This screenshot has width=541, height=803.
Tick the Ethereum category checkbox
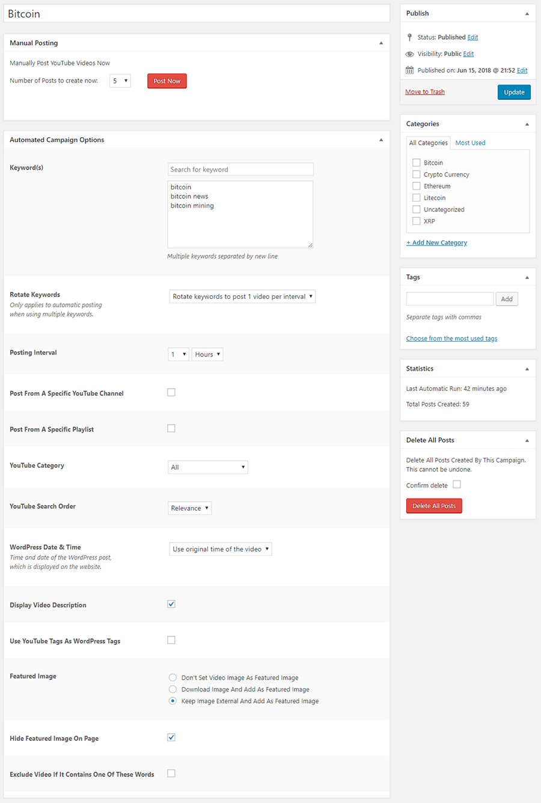coord(417,186)
